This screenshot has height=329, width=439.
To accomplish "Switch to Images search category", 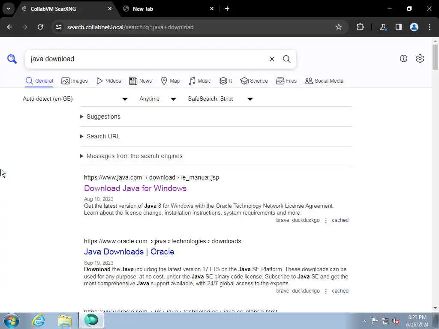I will (75, 81).
